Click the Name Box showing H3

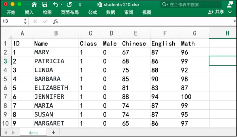pos(12,22)
